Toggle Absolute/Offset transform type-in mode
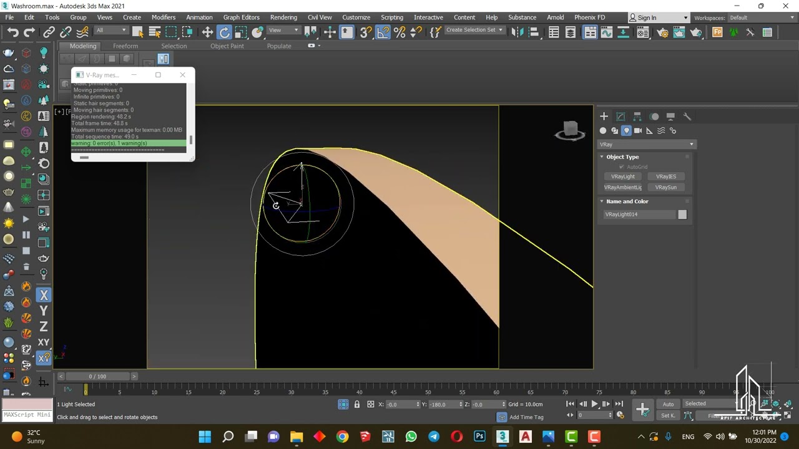 point(371,404)
